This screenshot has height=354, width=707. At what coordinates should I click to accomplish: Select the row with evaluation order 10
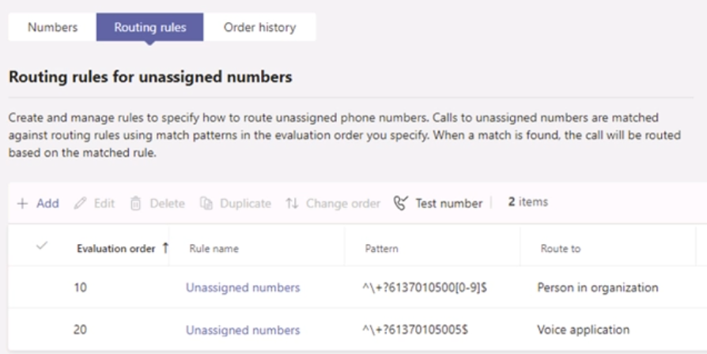pos(42,288)
